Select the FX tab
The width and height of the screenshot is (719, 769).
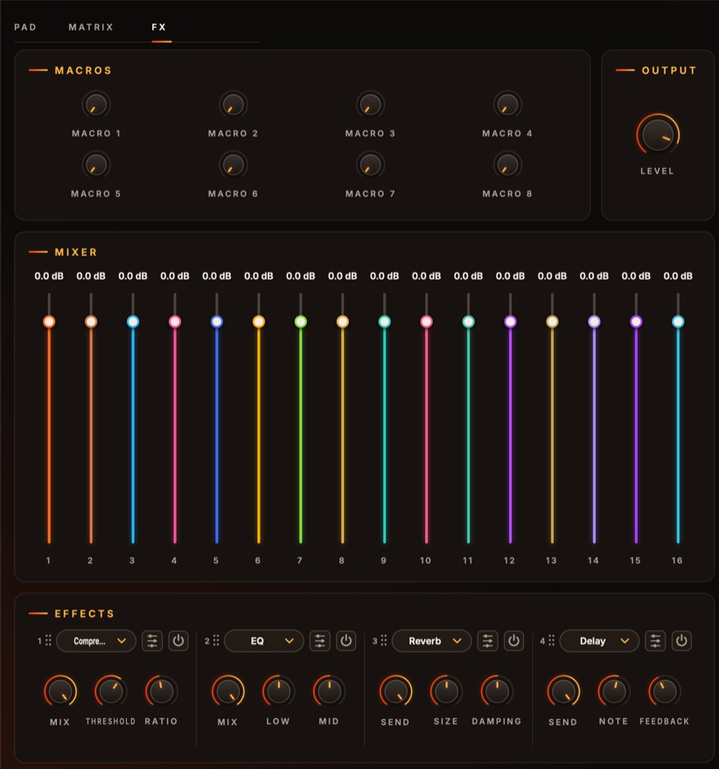159,27
